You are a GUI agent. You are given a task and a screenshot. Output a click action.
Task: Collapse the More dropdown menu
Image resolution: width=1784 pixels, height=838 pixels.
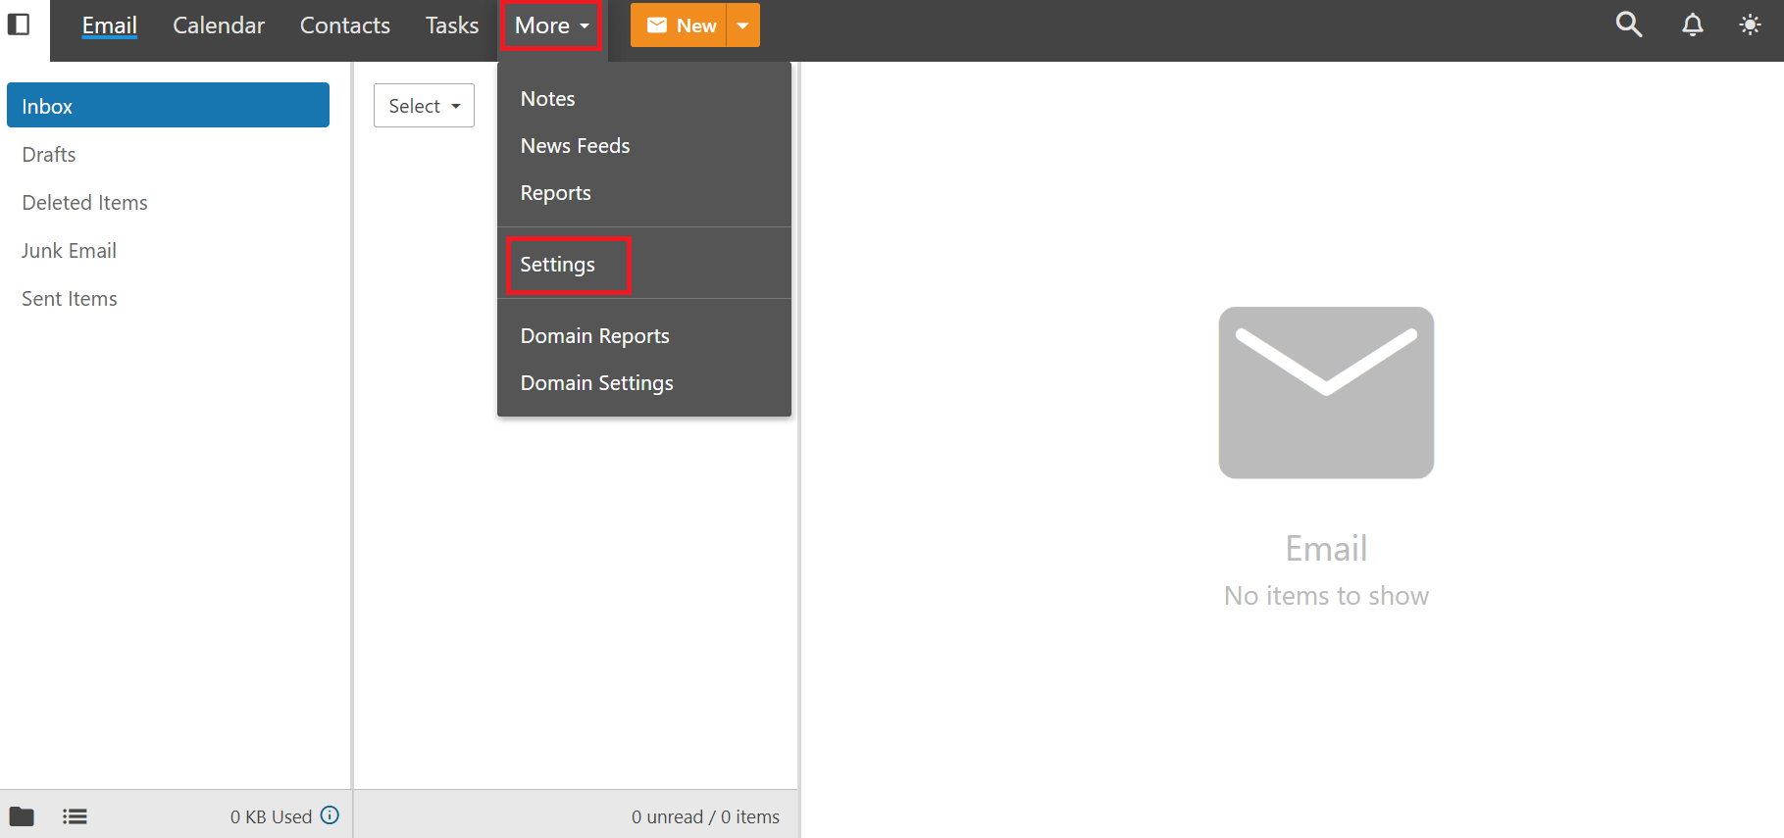click(551, 25)
